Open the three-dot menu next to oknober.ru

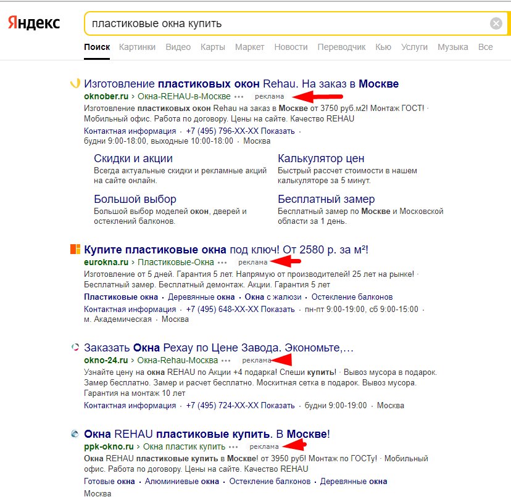[239, 97]
